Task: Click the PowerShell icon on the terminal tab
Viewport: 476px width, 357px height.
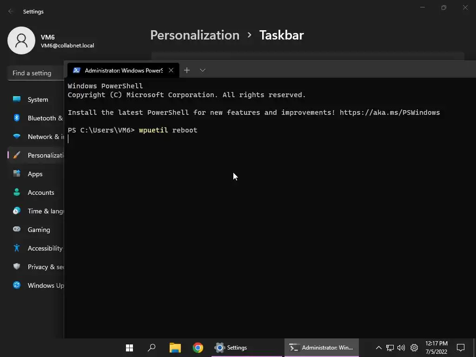Action: point(77,70)
